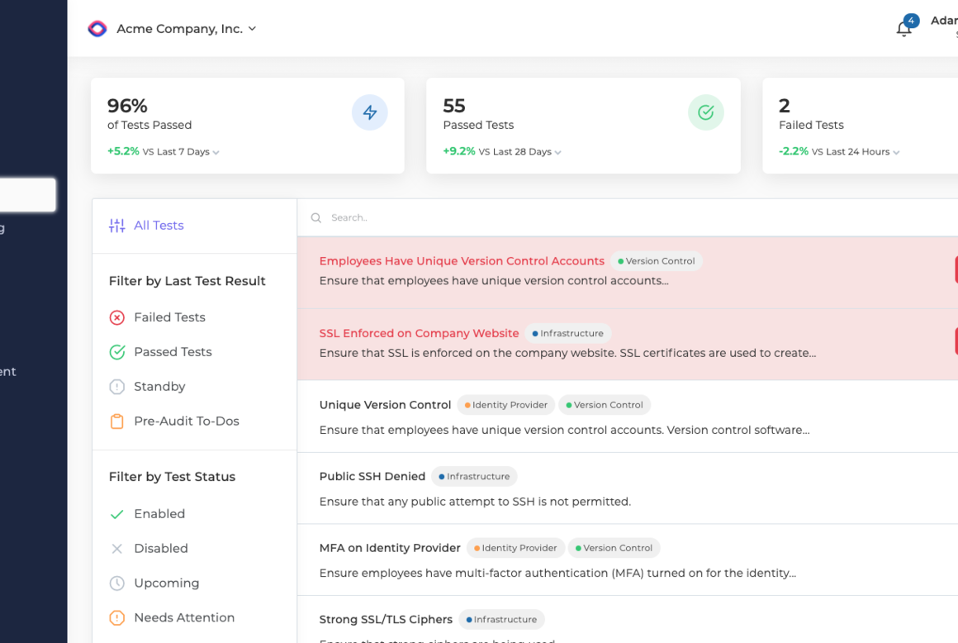
Task: Click the lightning bolt icon in 96% card
Action: 370,112
